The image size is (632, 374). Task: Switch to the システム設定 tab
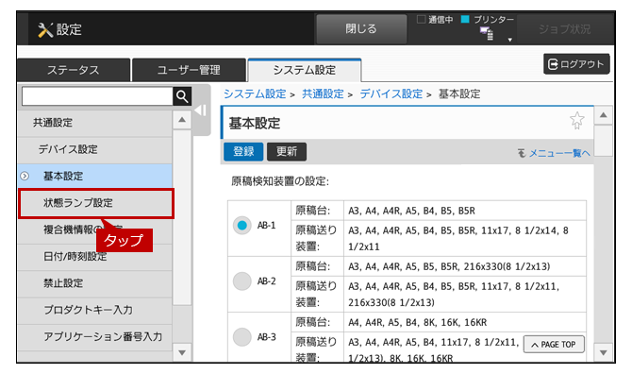(x=305, y=70)
